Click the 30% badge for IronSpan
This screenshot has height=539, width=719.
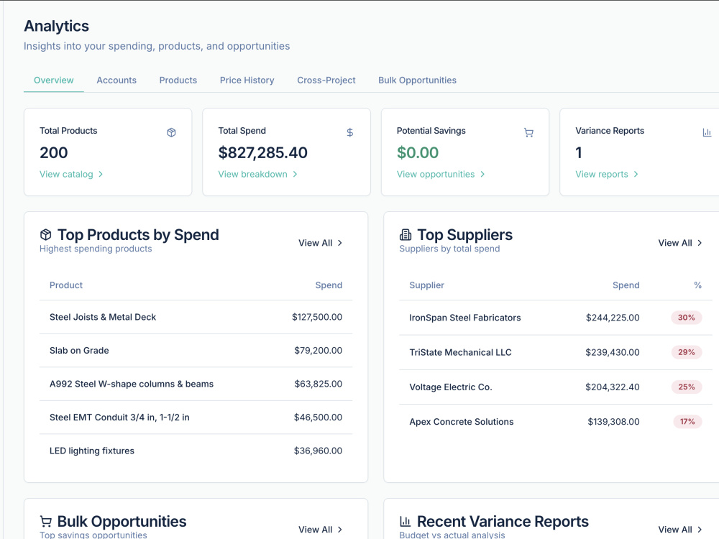point(687,318)
